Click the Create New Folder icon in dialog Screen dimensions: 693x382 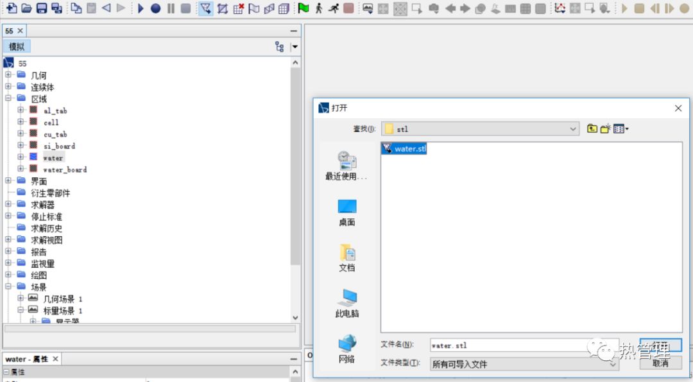click(x=606, y=128)
